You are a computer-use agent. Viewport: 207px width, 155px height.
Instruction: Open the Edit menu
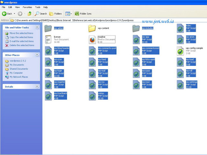(10, 7)
